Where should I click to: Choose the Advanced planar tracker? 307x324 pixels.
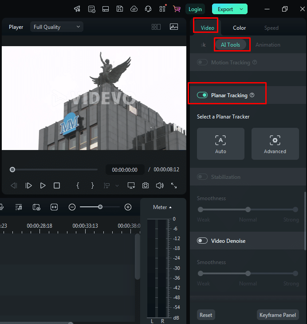pos(275,144)
